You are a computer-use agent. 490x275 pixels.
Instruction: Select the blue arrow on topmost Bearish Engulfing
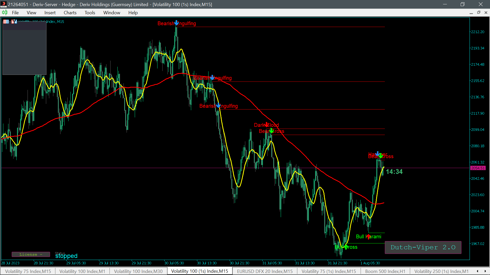click(x=176, y=23)
